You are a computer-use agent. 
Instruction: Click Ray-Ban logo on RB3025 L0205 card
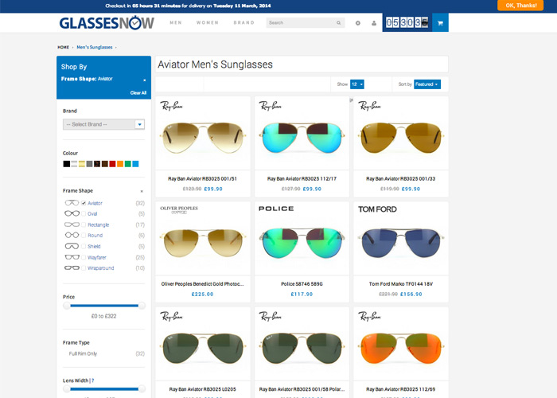pos(171,316)
